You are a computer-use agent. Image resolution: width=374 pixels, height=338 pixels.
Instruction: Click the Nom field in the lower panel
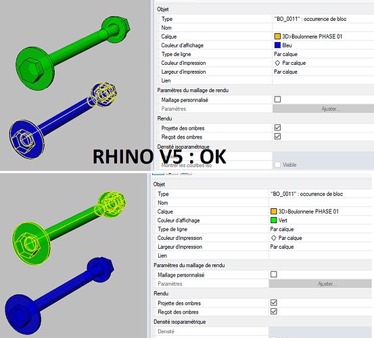320,203
